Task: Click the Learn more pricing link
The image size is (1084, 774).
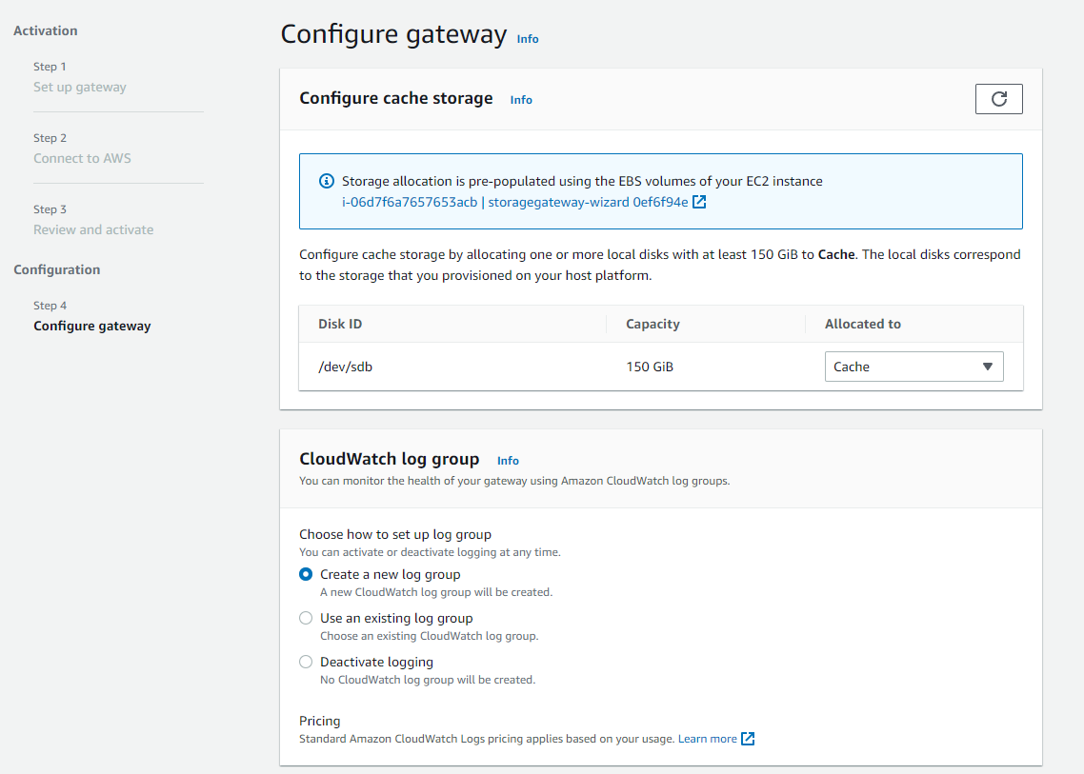Action: 707,739
